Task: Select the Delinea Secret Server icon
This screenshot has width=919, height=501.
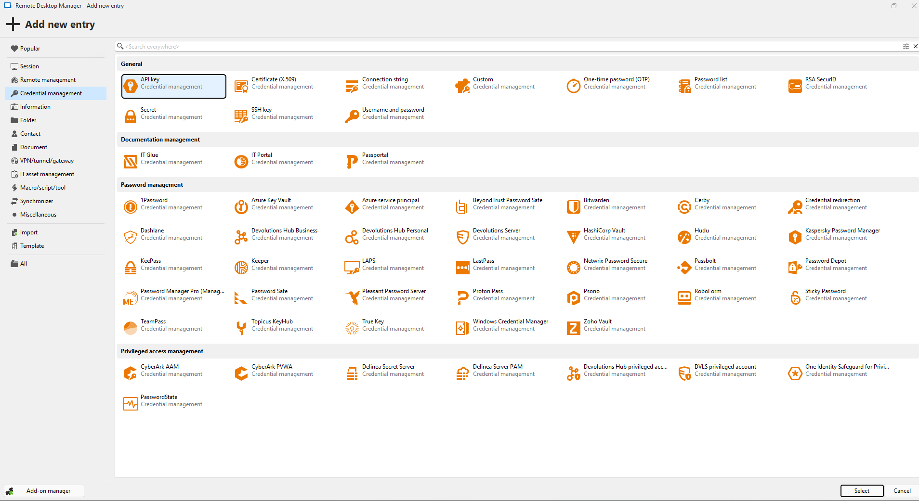Action: point(352,373)
